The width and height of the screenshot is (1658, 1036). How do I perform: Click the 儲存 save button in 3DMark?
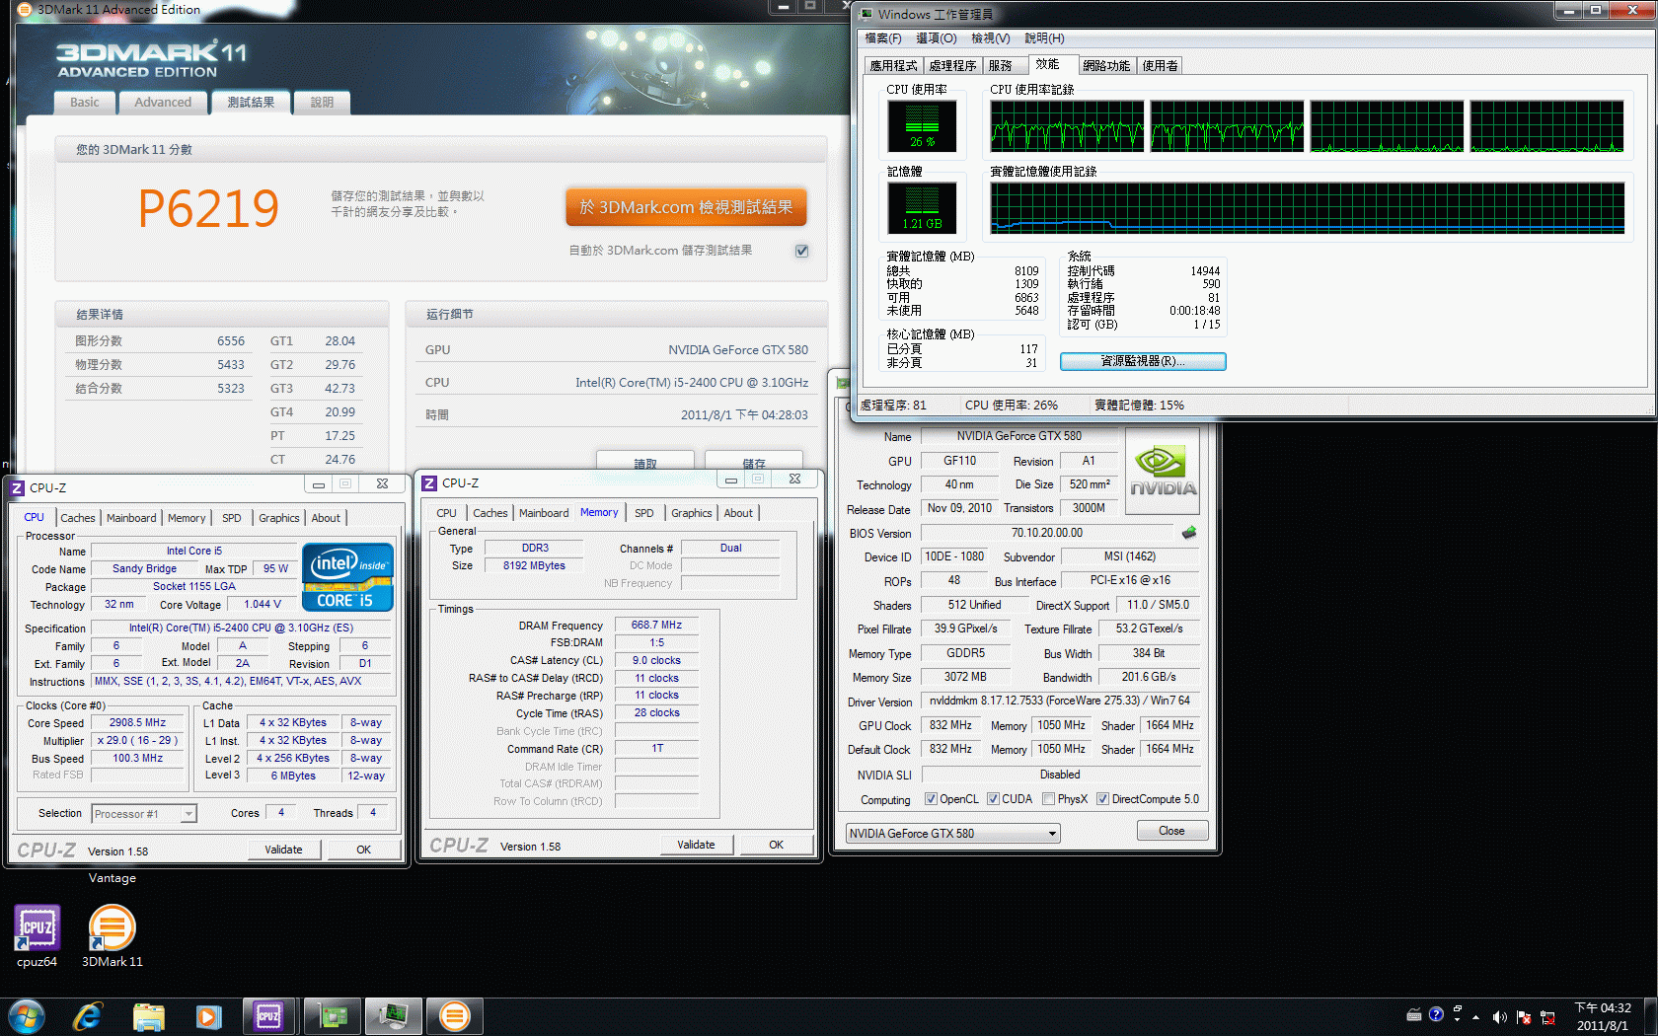point(754,462)
